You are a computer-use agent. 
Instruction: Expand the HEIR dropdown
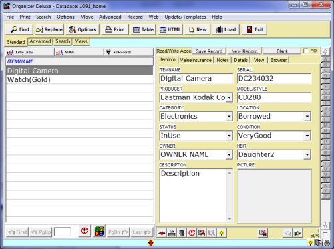pyautogui.click(x=307, y=155)
